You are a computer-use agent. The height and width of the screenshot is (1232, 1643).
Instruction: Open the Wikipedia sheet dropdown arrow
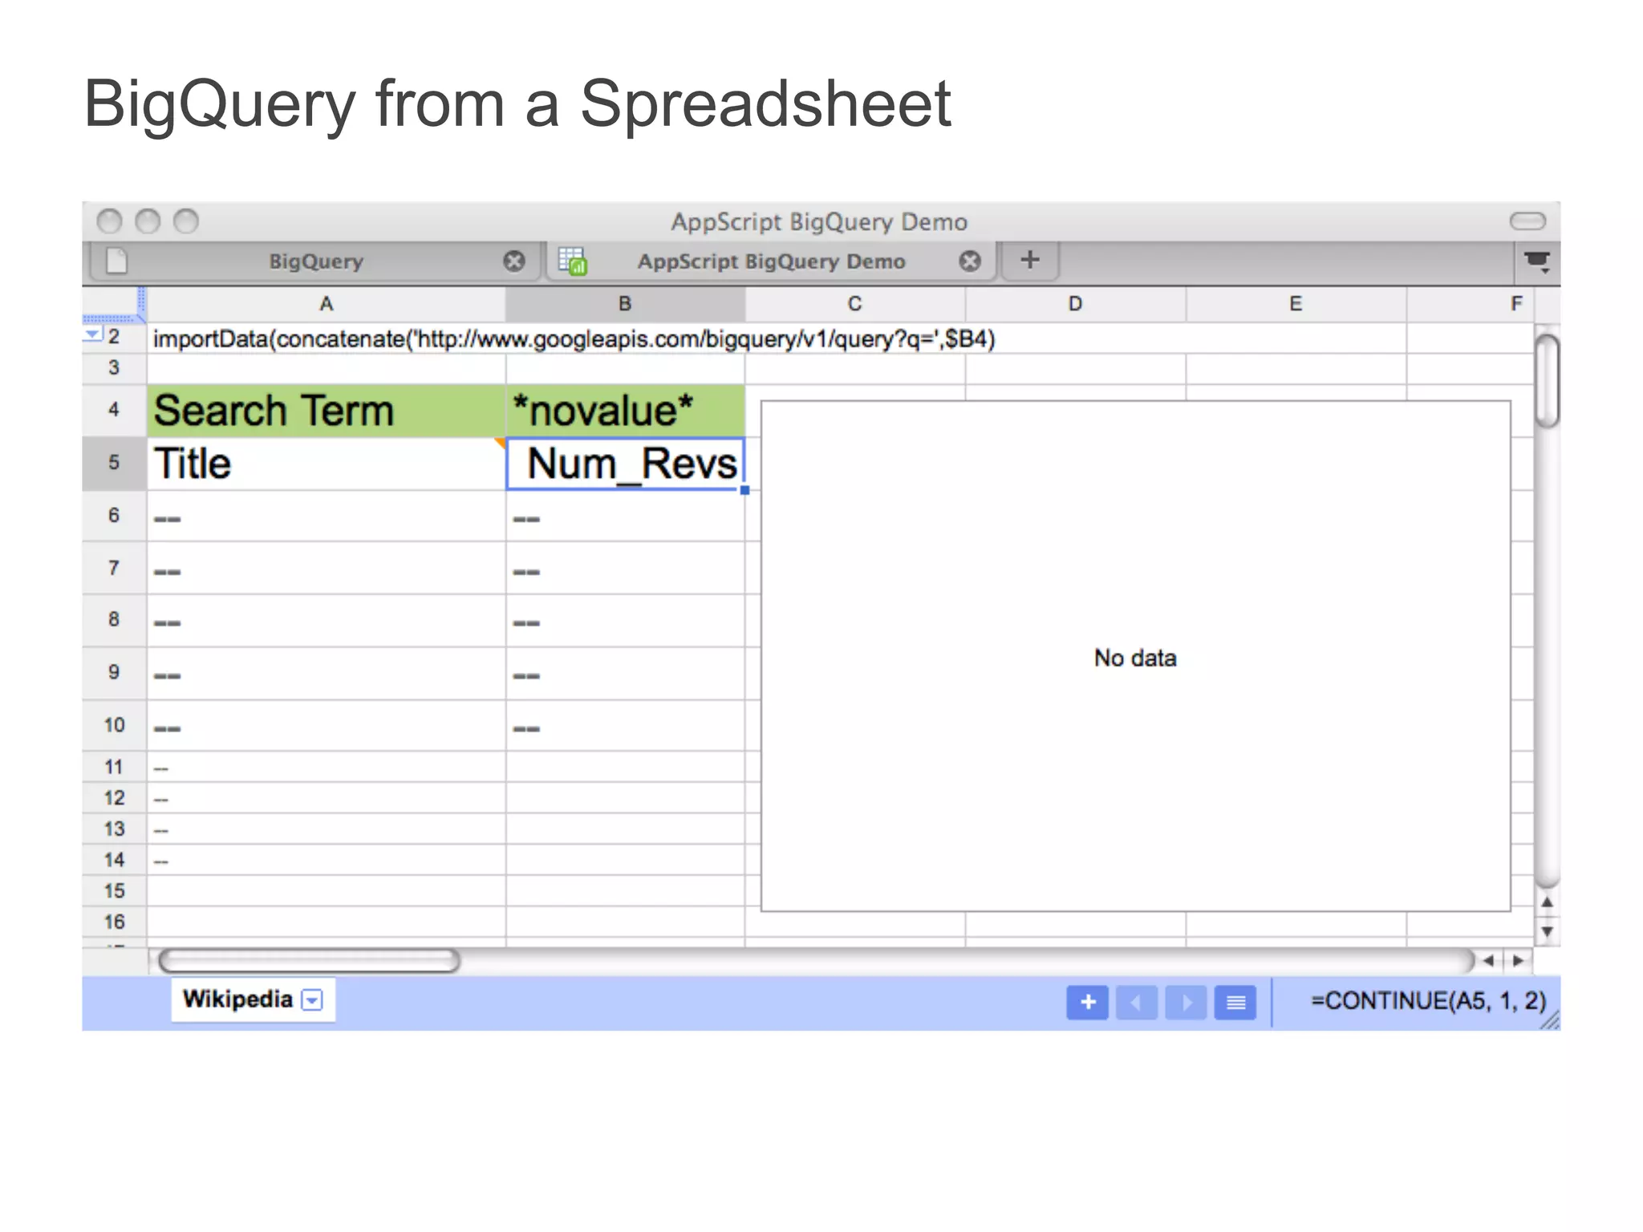312,1000
